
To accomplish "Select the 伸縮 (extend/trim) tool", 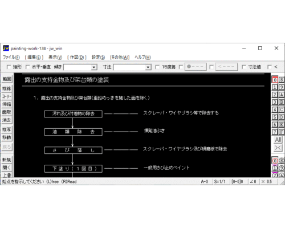I will coord(7,104).
